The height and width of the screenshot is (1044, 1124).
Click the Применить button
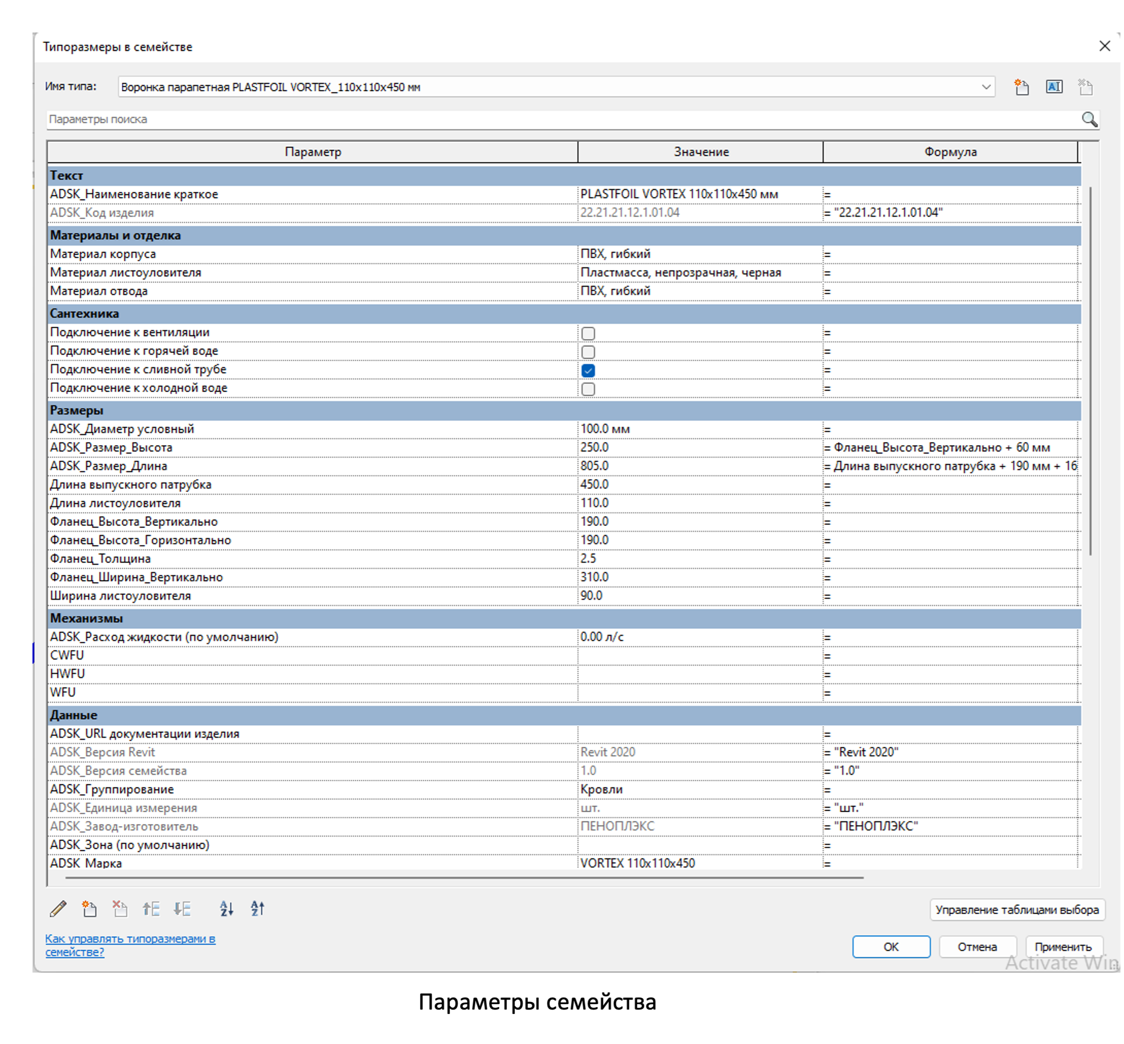point(1064,947)
